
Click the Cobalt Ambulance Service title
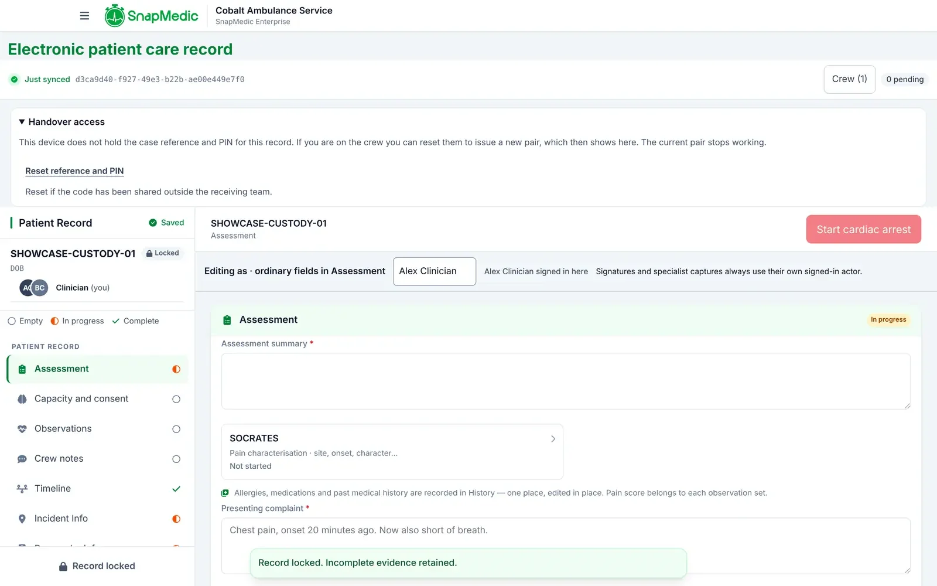coord(274,11)
